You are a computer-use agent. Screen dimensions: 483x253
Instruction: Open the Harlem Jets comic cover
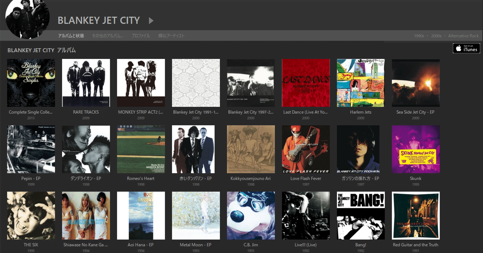coord(361,83)
